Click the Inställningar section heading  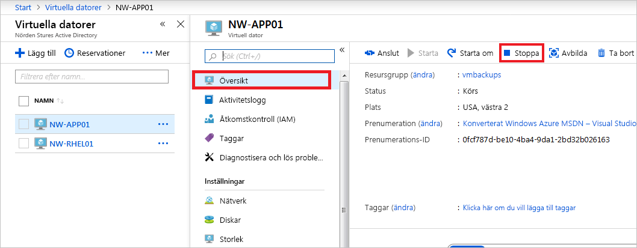[x=224, y=181]
